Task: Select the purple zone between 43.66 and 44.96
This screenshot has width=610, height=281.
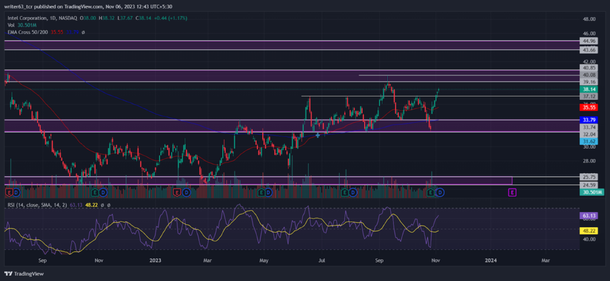Action: pos(291,45)
